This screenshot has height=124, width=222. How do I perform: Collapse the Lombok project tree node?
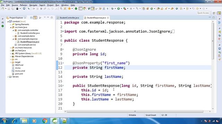pos(8,21)
